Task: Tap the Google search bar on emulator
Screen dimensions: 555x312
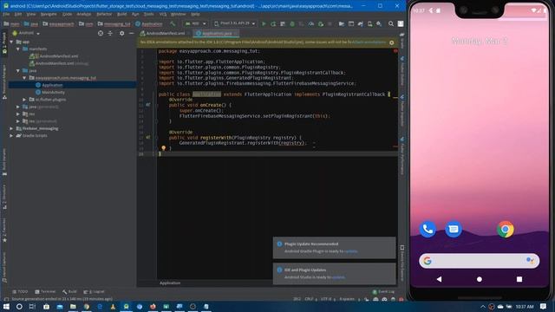Action: coord(479,261)
